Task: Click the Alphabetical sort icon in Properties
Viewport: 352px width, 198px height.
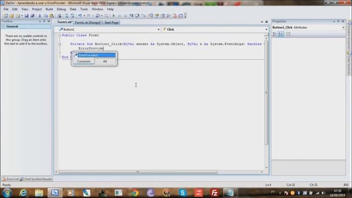Action: pos(280,34)
